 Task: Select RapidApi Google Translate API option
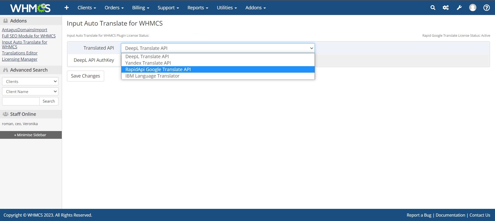pos(218,69)
